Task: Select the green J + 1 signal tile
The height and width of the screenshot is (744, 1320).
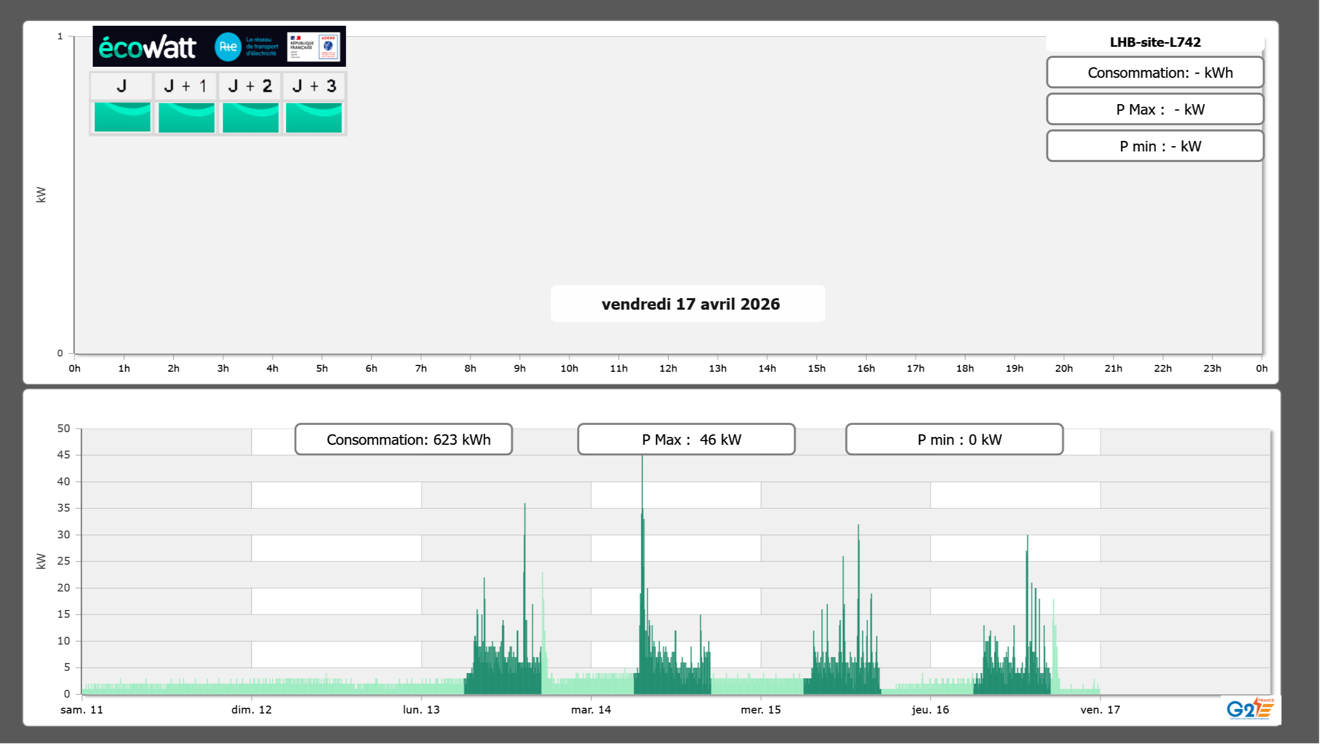Action: point(186,117)
